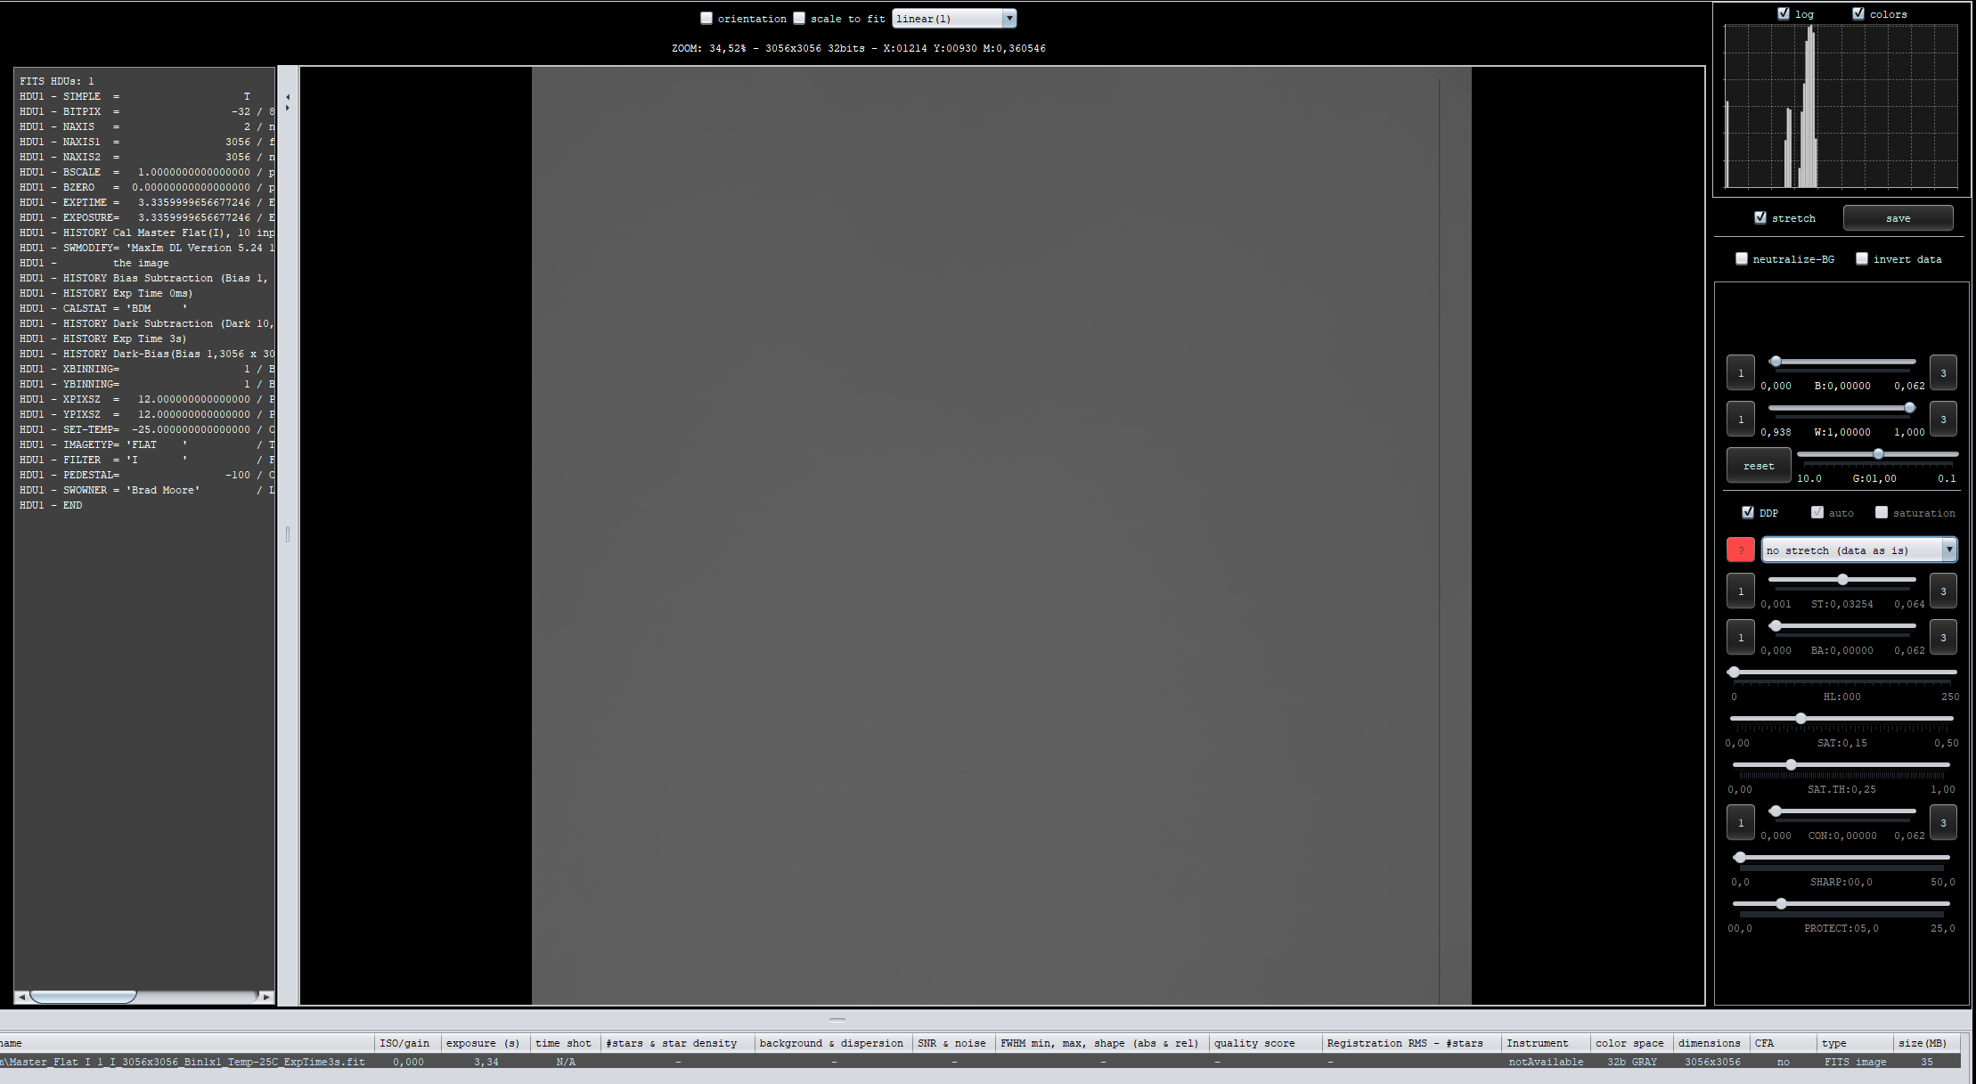Image resolution: width=1976 pixels, height=1084 pixels.
Task: Collapse FITS header panel with left arrow
Action: pyautogui.click(x=288, y=96)
